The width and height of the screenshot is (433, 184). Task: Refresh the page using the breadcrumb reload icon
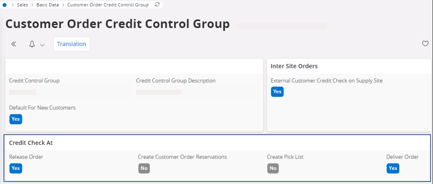pos(157,5)
